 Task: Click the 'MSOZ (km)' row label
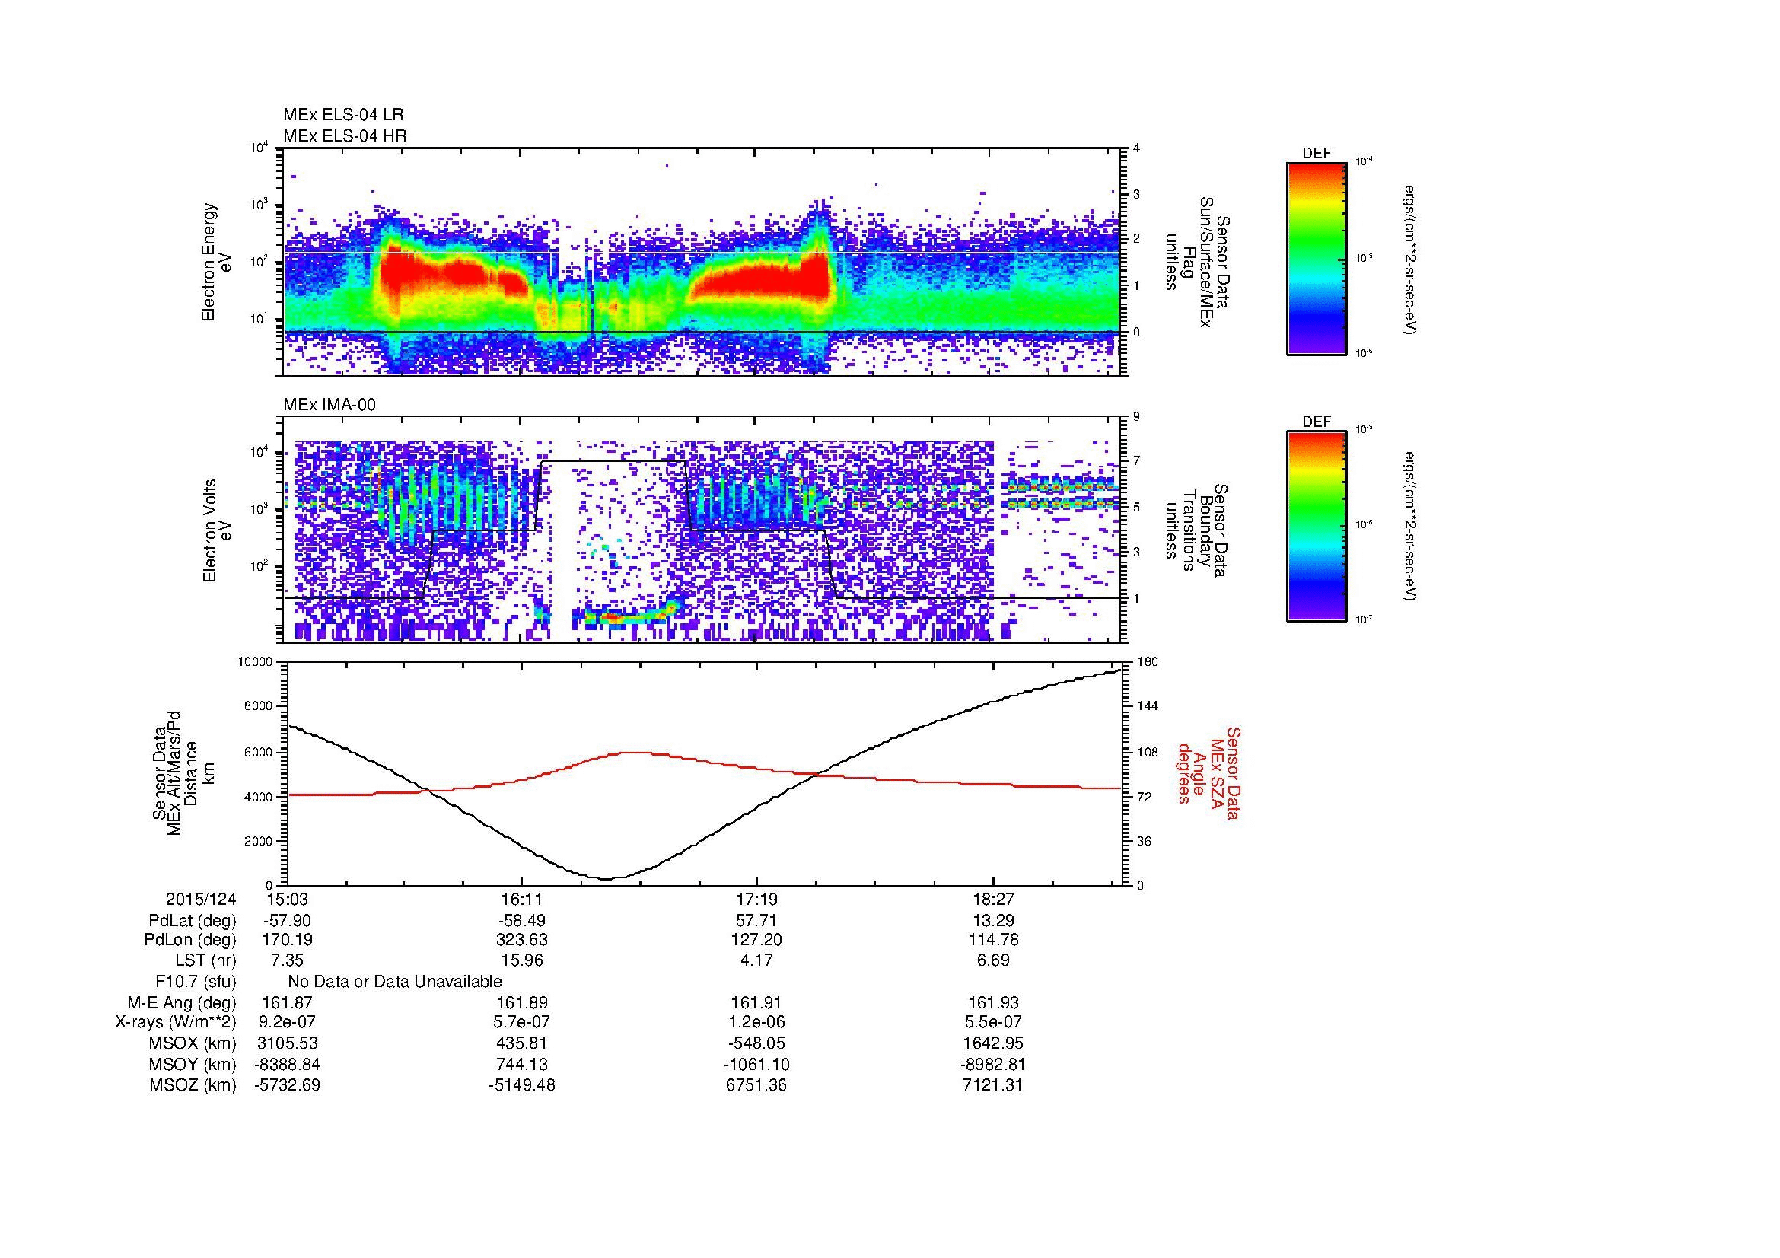point(193,1085)
